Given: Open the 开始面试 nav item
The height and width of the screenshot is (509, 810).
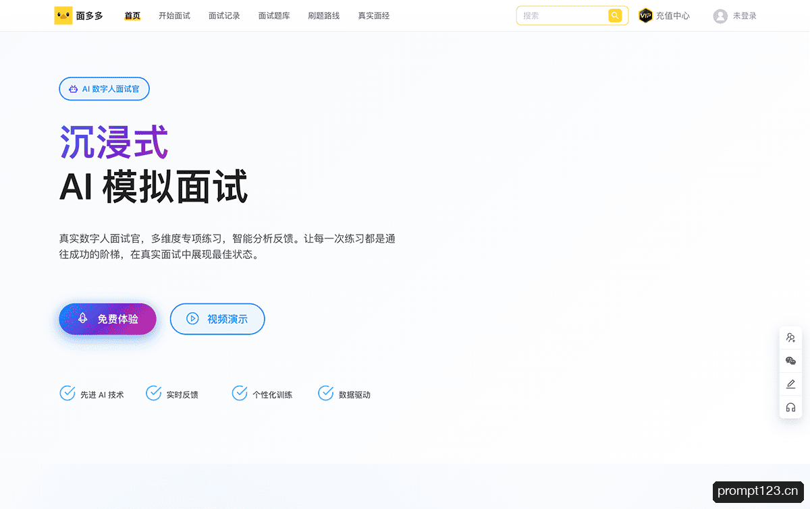Looking at the screenshot, I should pos(174,16).
